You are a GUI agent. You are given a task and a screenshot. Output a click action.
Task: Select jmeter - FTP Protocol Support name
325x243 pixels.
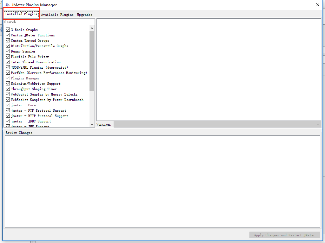[x=38, y=110]
